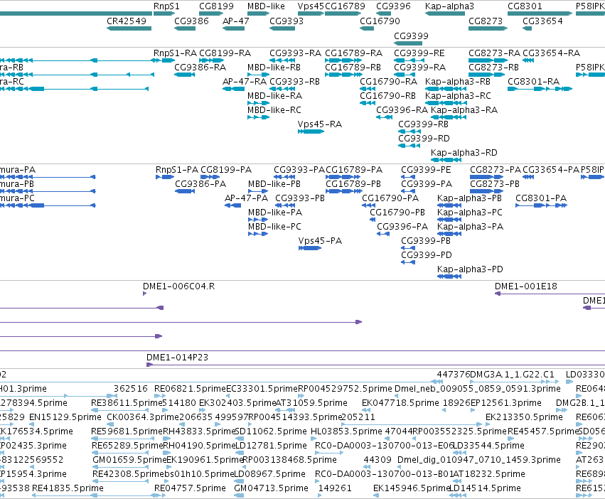Select transcript CG9396-RA
Image resolution: width=605 pixels, height=499 pixels.
coord(402,110)
